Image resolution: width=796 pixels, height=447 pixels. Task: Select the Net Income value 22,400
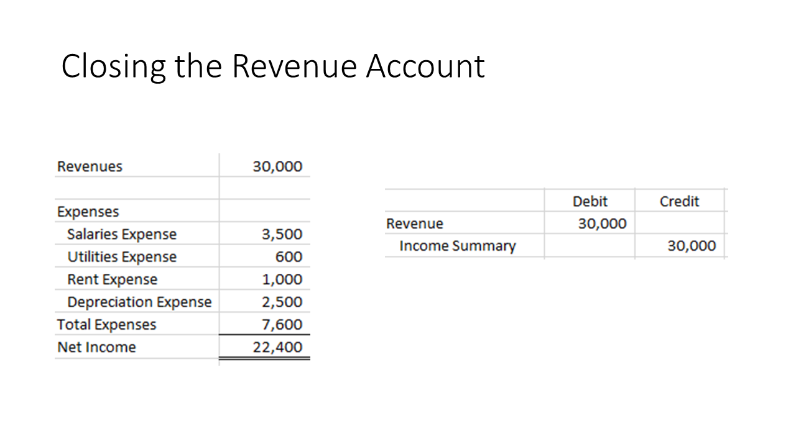277,347
